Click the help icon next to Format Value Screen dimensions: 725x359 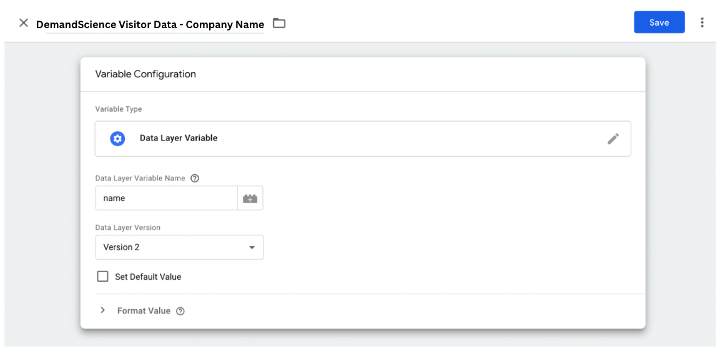[x=180, y=312]
